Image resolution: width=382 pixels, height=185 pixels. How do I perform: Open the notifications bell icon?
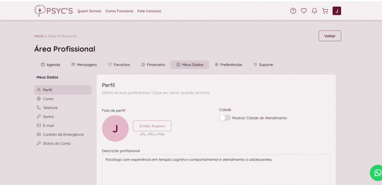click(314, 11)
